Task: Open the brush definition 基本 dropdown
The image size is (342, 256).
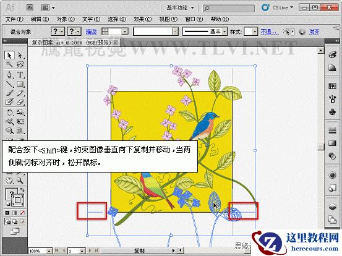Action: tap(224, 32)
